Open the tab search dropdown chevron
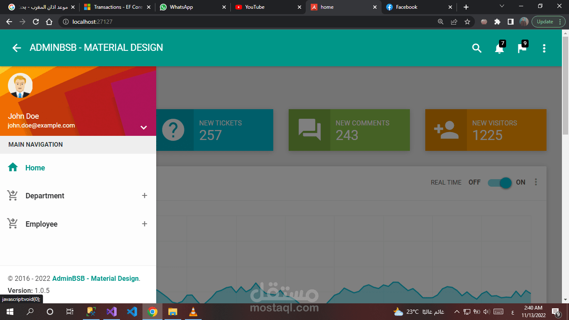 [x=502, y=6]
